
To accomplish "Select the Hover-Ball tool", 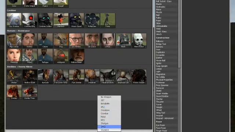I will click(161, 60).
